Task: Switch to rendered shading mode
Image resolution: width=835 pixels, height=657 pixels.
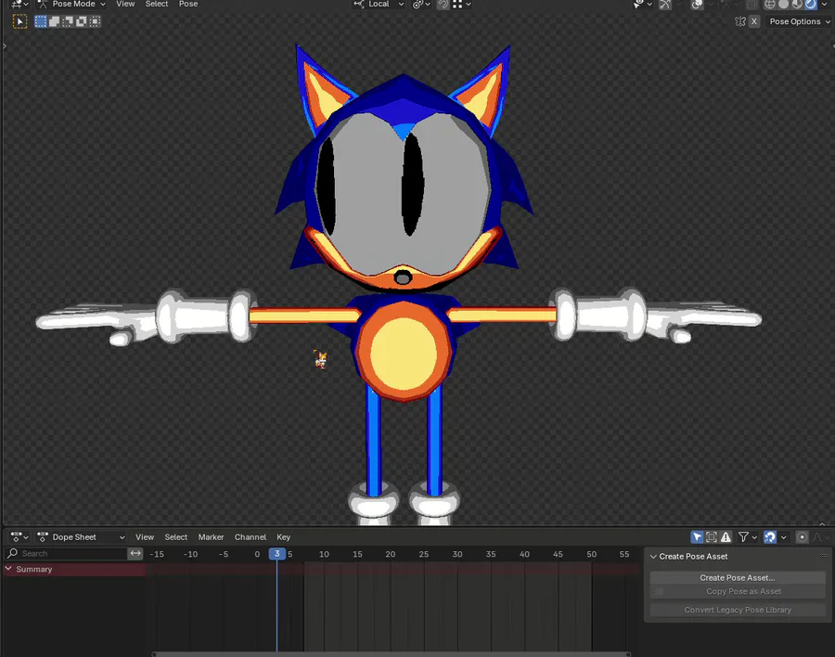Action: click(811, 5)
